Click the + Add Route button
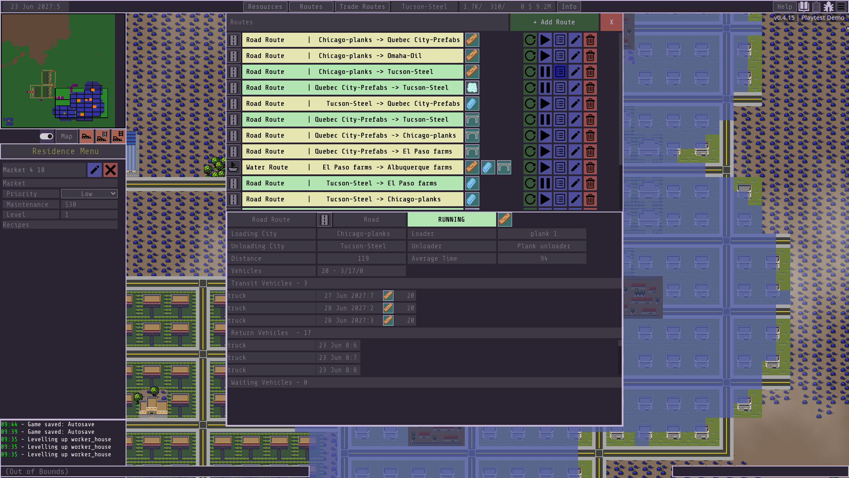The height and width of the screenshot is (478, 849). click(555, 22)
